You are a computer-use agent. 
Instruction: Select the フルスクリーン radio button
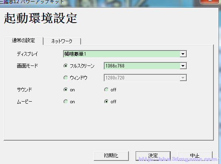click(65, 66)
